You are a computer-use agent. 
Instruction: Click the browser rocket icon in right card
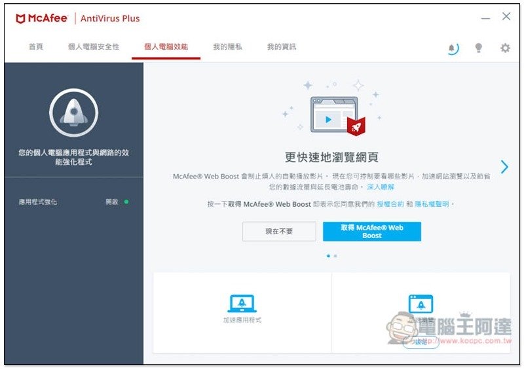421,304
